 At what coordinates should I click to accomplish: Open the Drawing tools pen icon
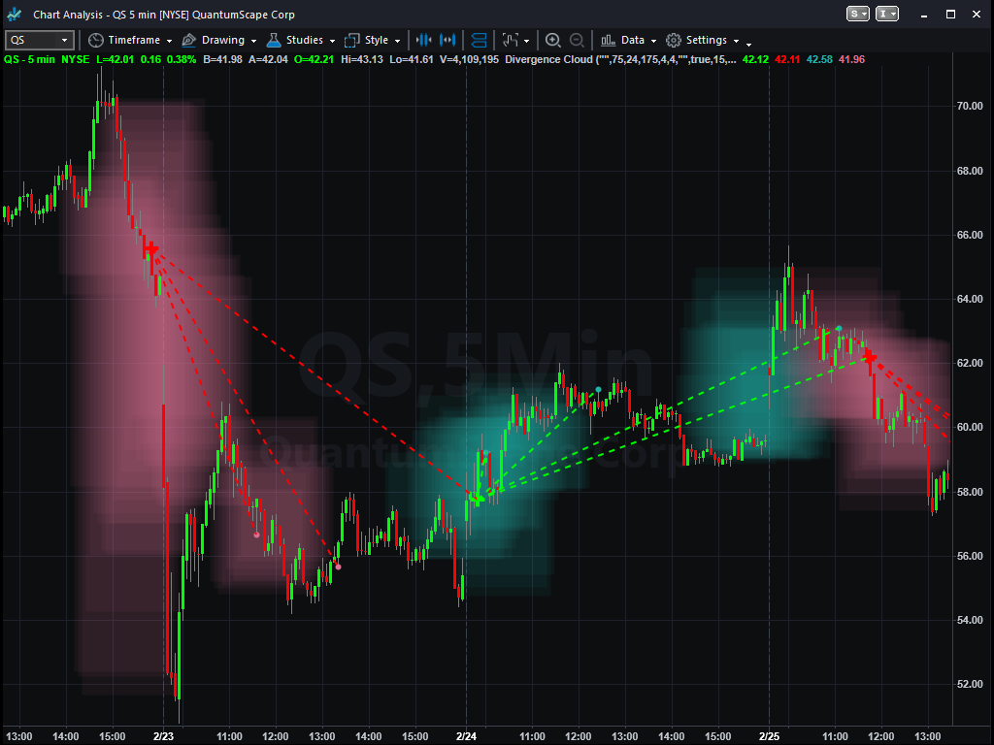click(187, 40)
